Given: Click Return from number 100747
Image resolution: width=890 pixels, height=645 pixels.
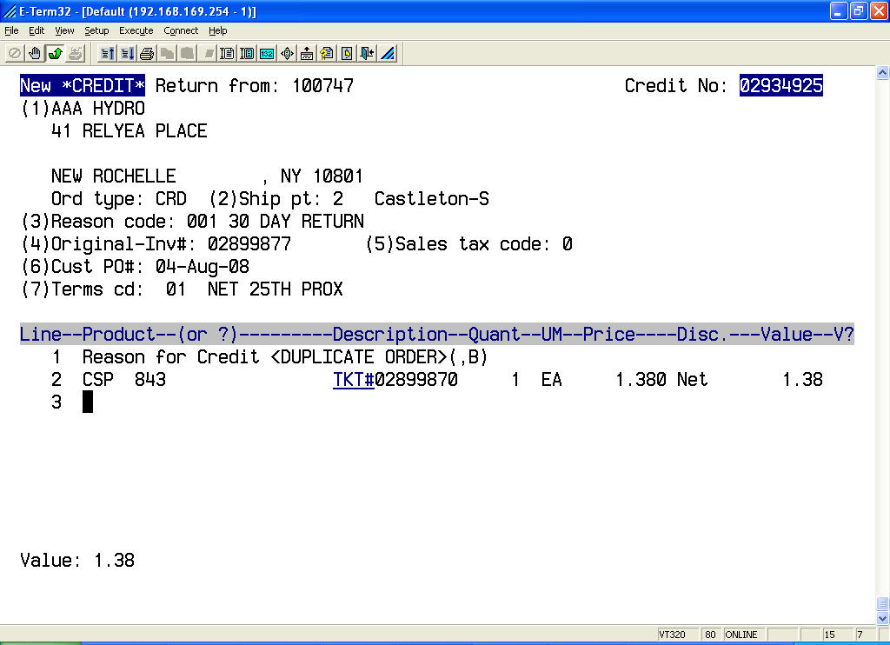Looking at the screenshot, I should point(323,86).
